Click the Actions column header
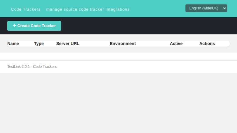 [x=207, y=44]
